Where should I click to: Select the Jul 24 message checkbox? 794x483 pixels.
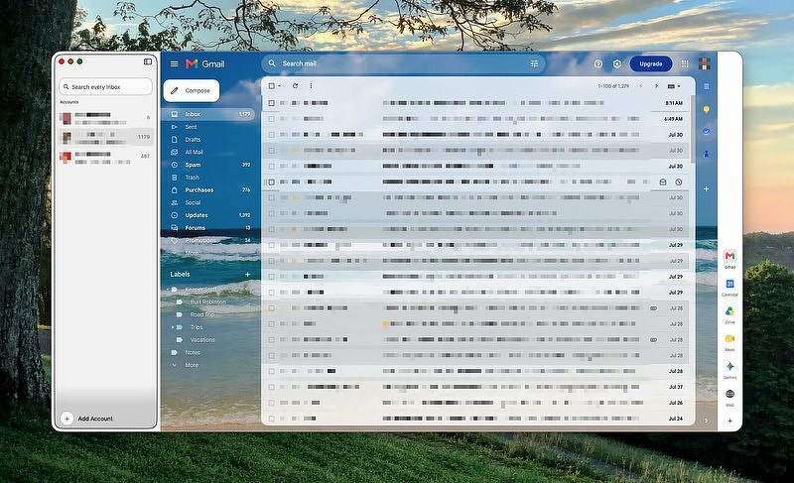[x=271, y=419]
